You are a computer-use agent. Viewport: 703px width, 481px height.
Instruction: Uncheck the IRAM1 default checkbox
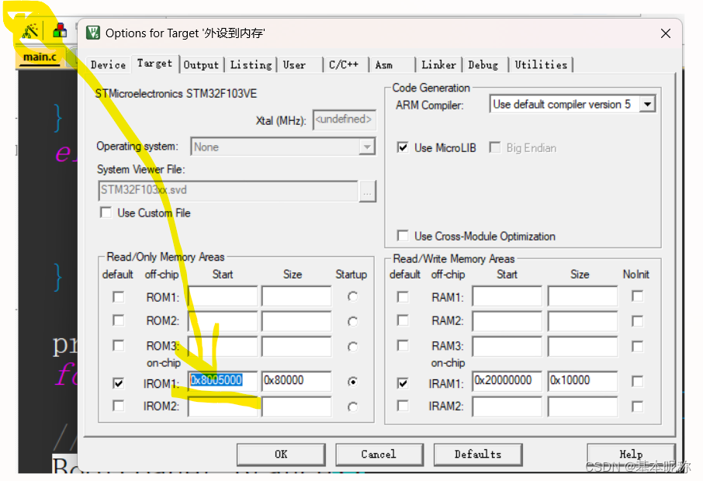[403, 382]
